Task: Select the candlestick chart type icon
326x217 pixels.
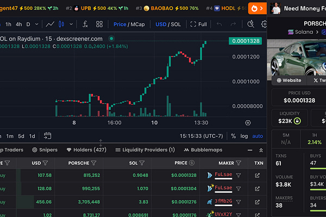Action: 61,24
